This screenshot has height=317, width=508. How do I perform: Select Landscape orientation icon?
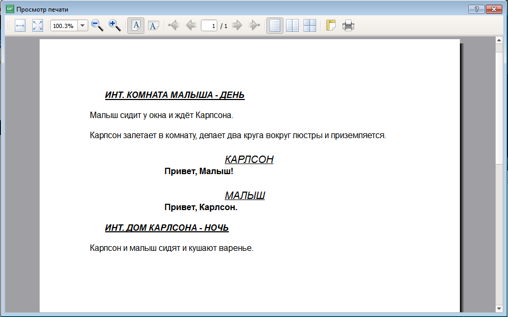click(x=153, y=25)
